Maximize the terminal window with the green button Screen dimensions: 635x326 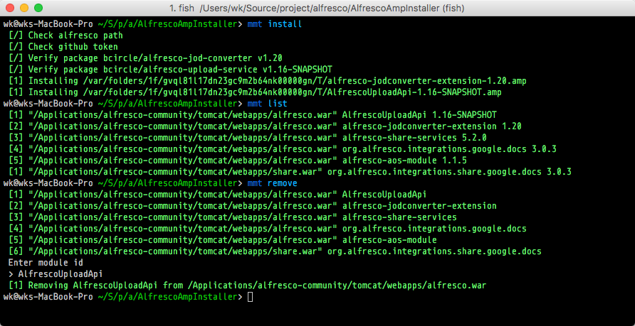[38, 8]
